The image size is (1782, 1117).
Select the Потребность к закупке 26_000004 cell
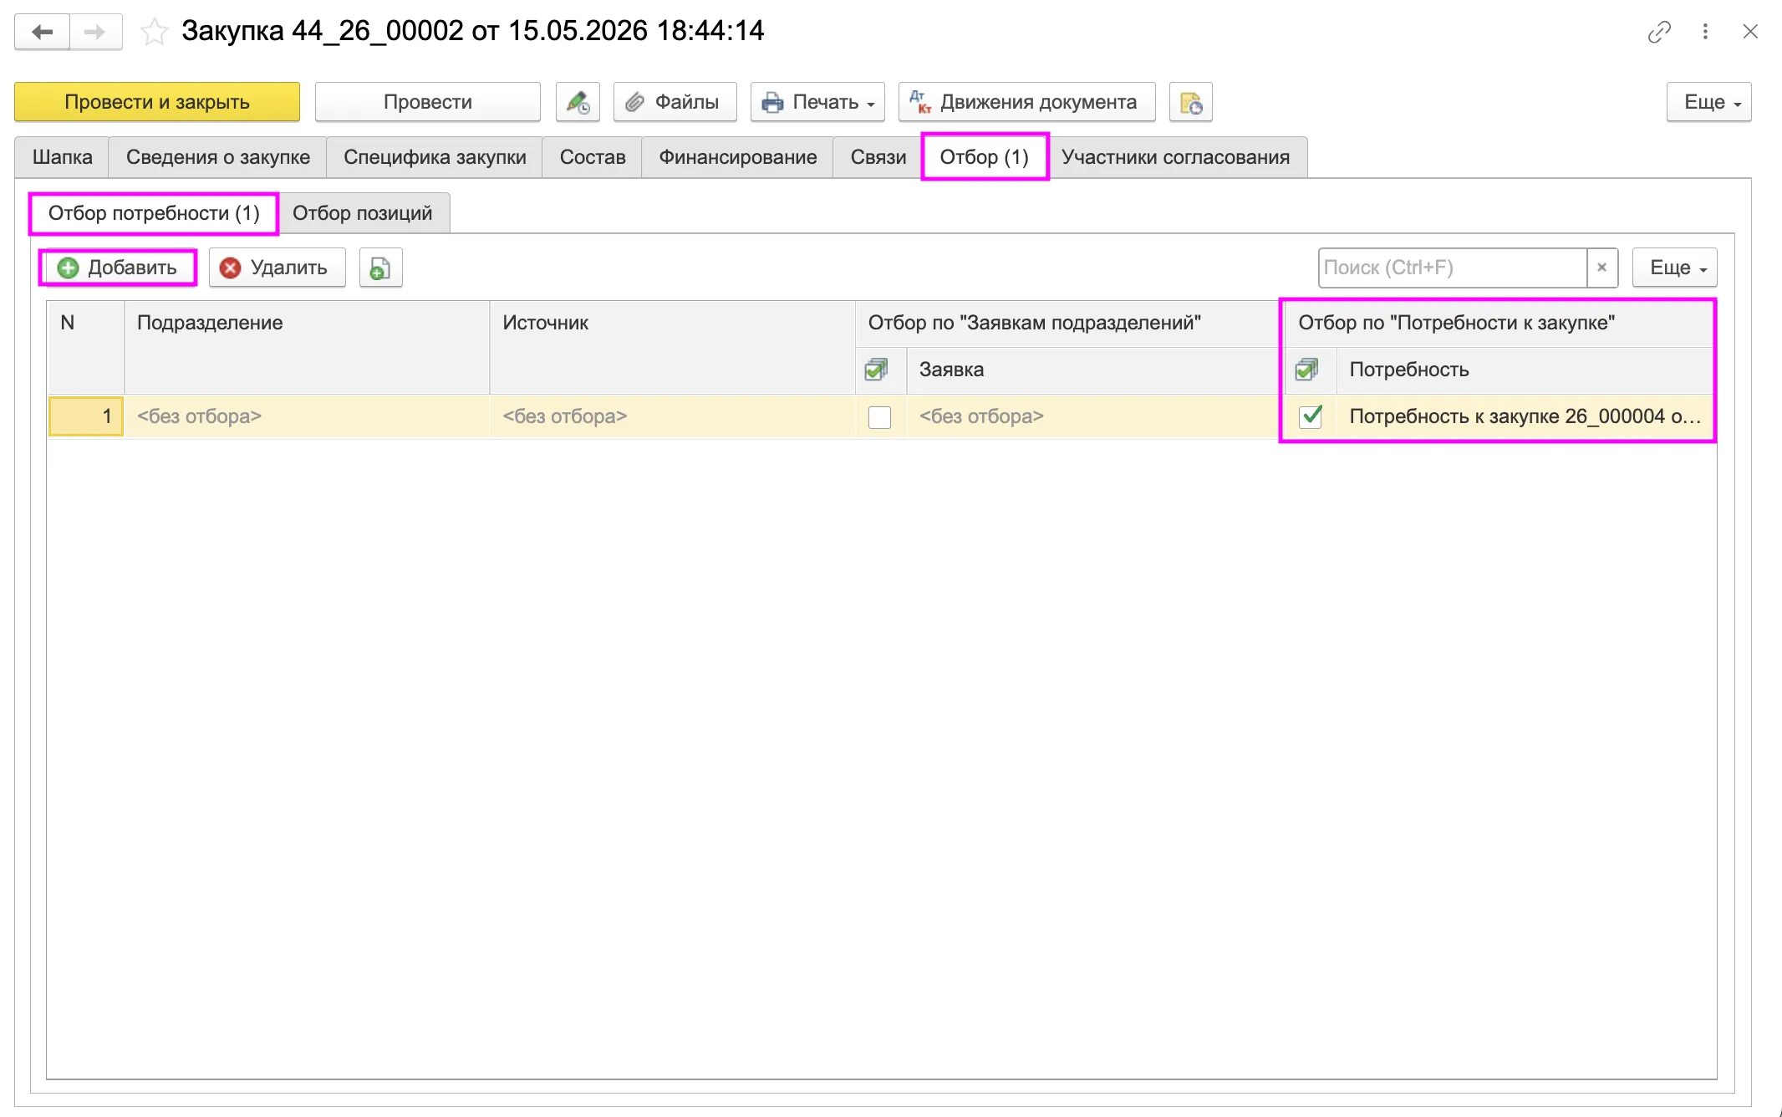click(1525, 416)
